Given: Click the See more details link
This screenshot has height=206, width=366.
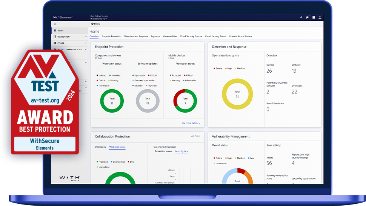Looking at the screenshot, I should tap(191, 123).
